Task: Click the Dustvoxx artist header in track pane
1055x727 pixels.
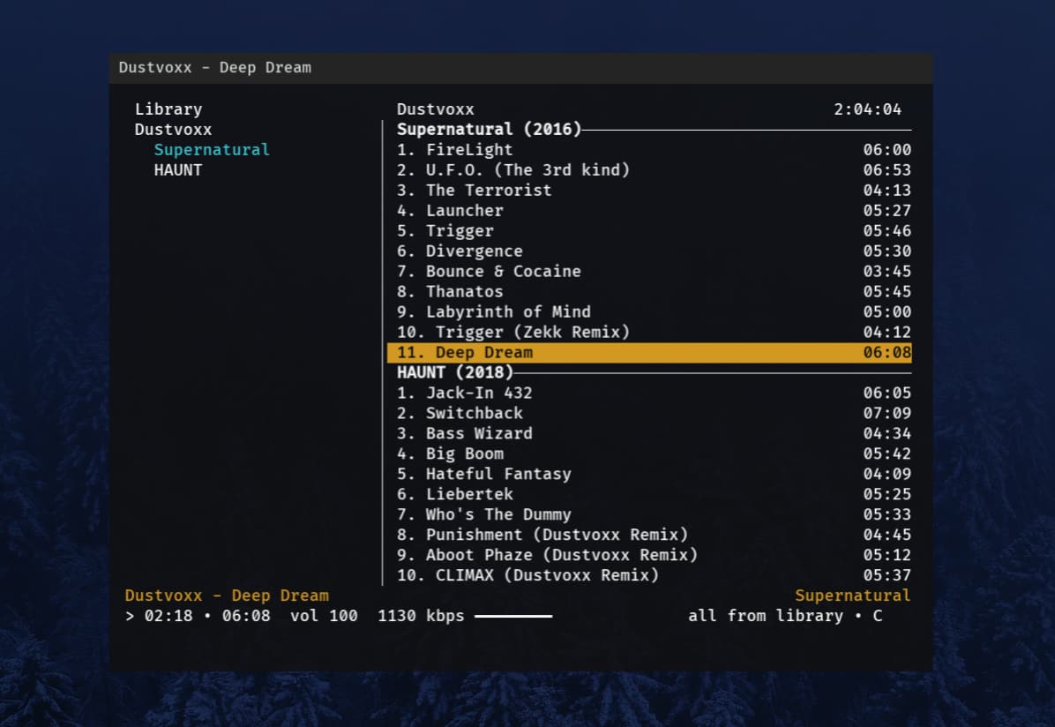Action: [435, 109]
